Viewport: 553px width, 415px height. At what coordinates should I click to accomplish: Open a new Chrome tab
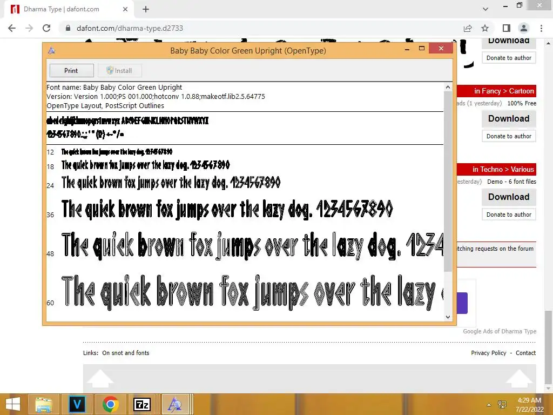(x=146, y=9)
